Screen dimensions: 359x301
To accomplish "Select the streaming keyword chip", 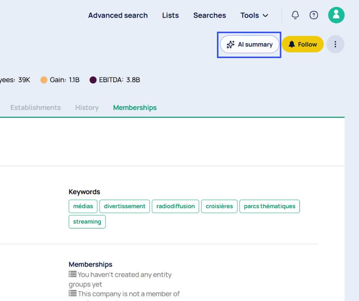I will click(x=87, y=222).
